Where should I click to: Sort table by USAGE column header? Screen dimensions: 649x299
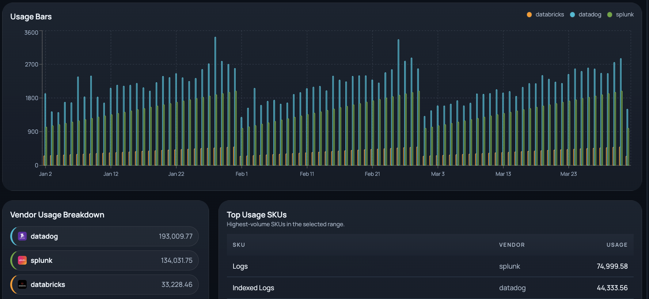coord(617,245)
